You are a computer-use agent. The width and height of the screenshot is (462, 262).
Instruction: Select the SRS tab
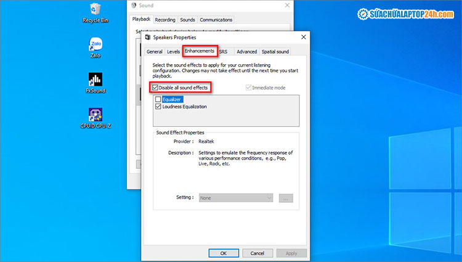[x=223, y=52]
